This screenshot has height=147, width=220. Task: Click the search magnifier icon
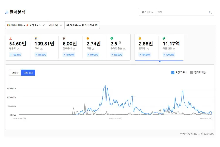tap(210, 12)
